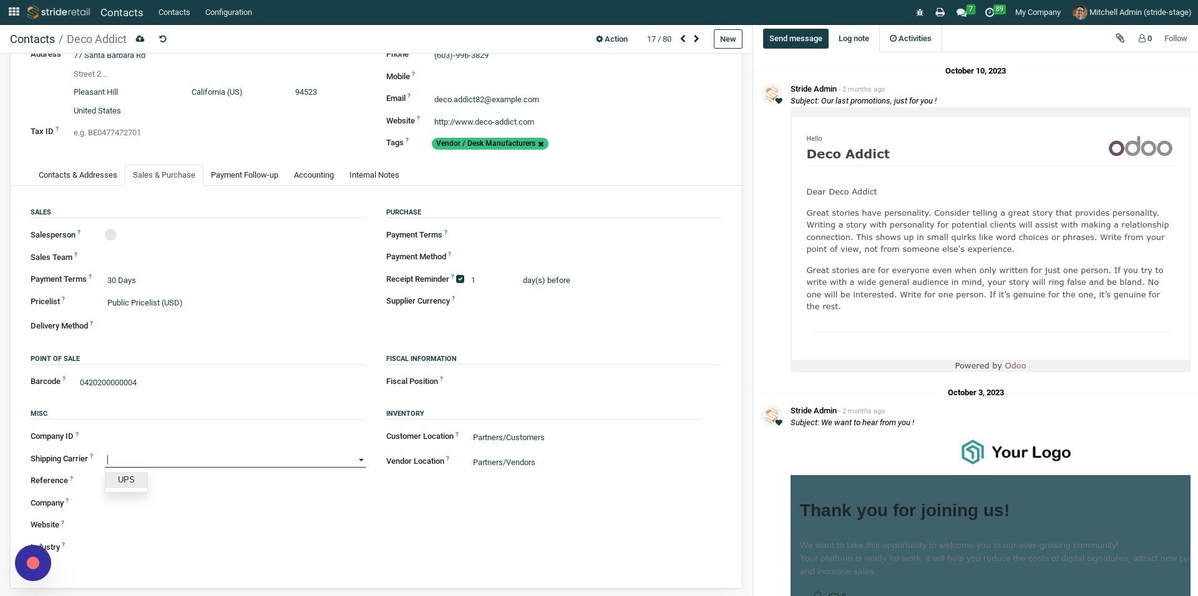Select UPS from the carrier list
The image size is (1198, 596).
pos(126,479)
